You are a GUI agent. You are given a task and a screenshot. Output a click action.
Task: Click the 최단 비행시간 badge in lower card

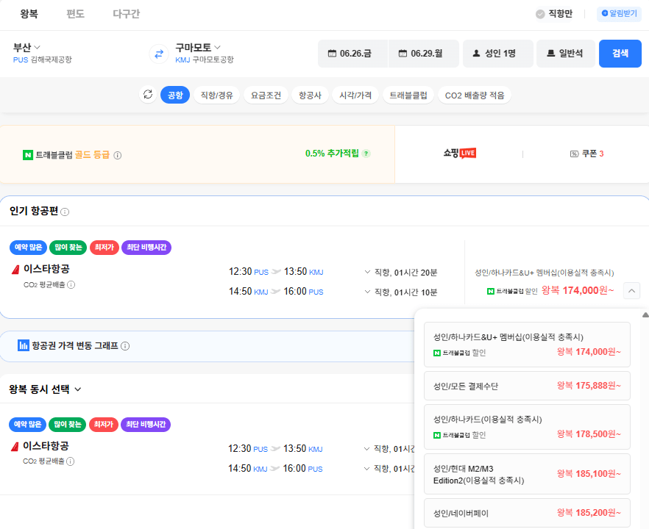146,425
